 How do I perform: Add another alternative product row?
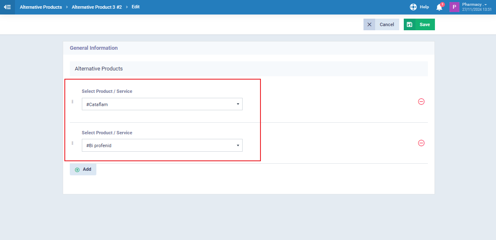[83, 170]
